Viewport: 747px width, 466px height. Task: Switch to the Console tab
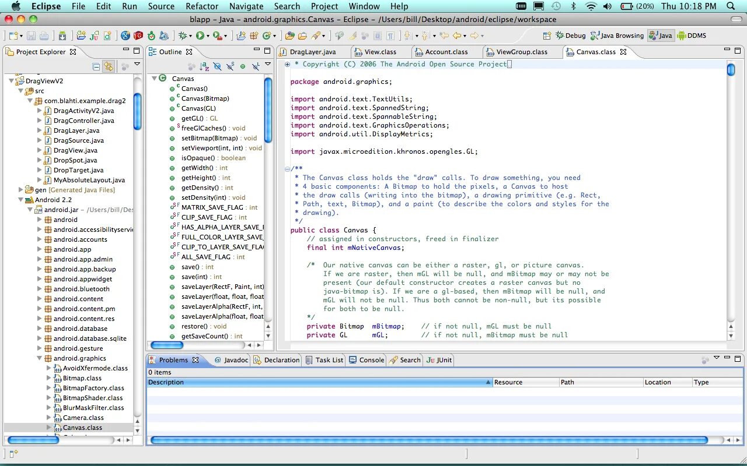[x=366, y=360]
